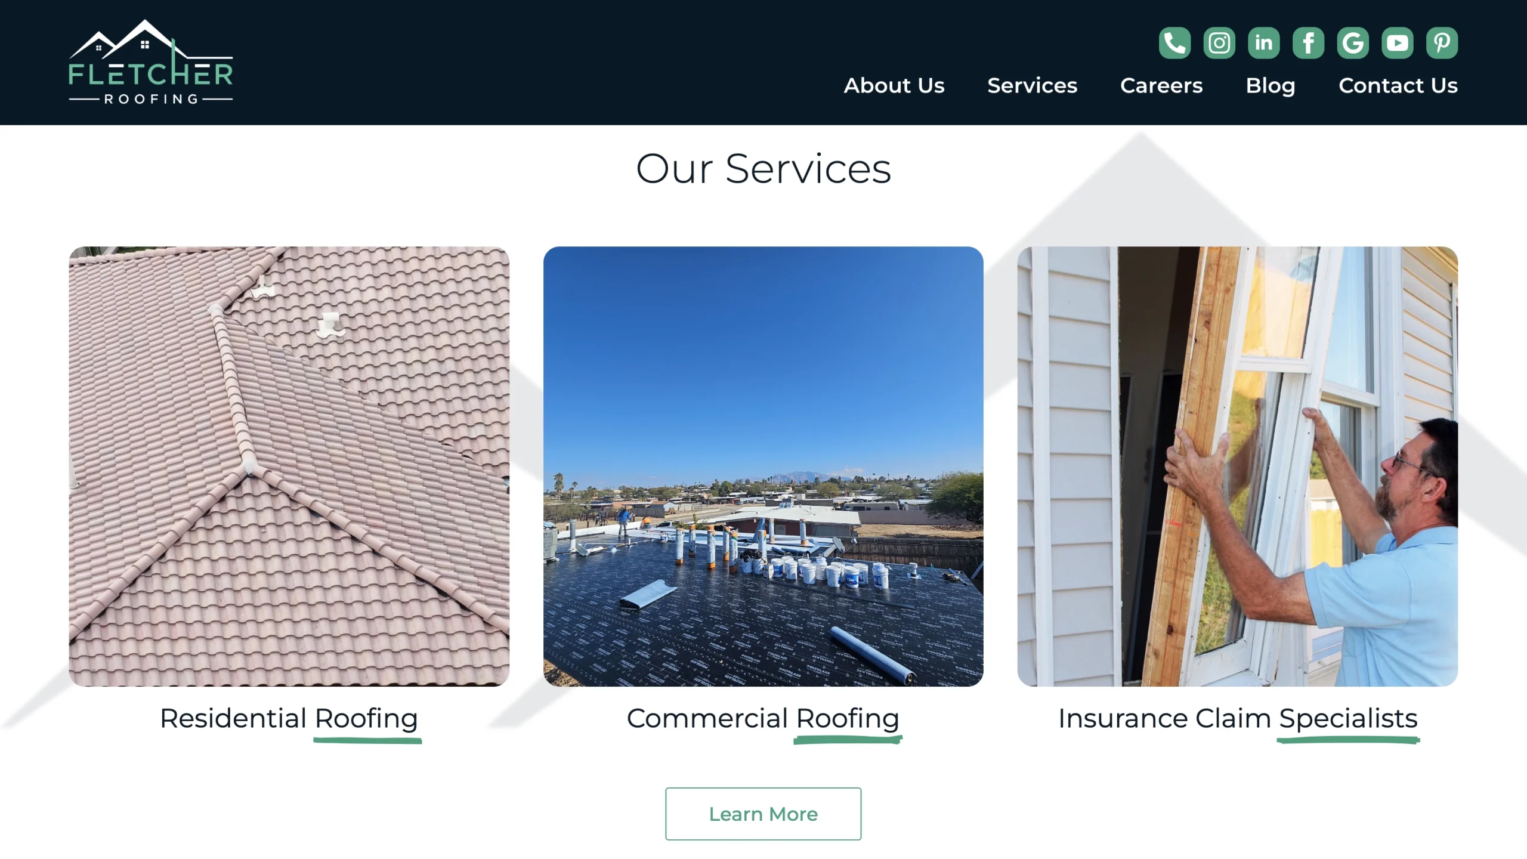The width and height of the screenshot is (1527, 859).
Task: Click the phone call icon
Action: pyautogui.click(x=1174, y=43)
